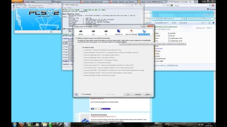Click the PCSX2 taskbar icon

(67, 125)
